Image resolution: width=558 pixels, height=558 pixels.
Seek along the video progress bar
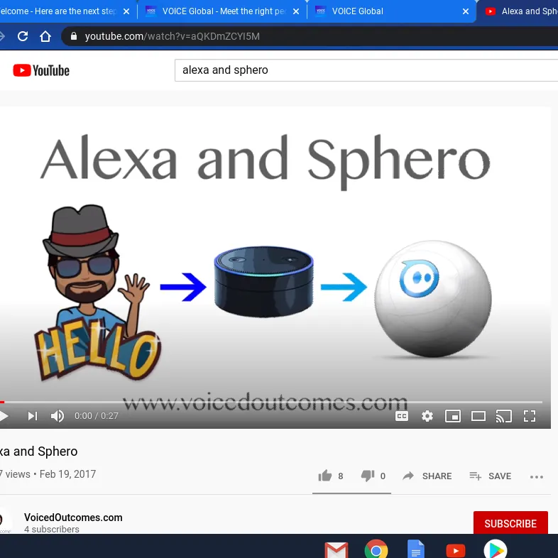point(271,402)
